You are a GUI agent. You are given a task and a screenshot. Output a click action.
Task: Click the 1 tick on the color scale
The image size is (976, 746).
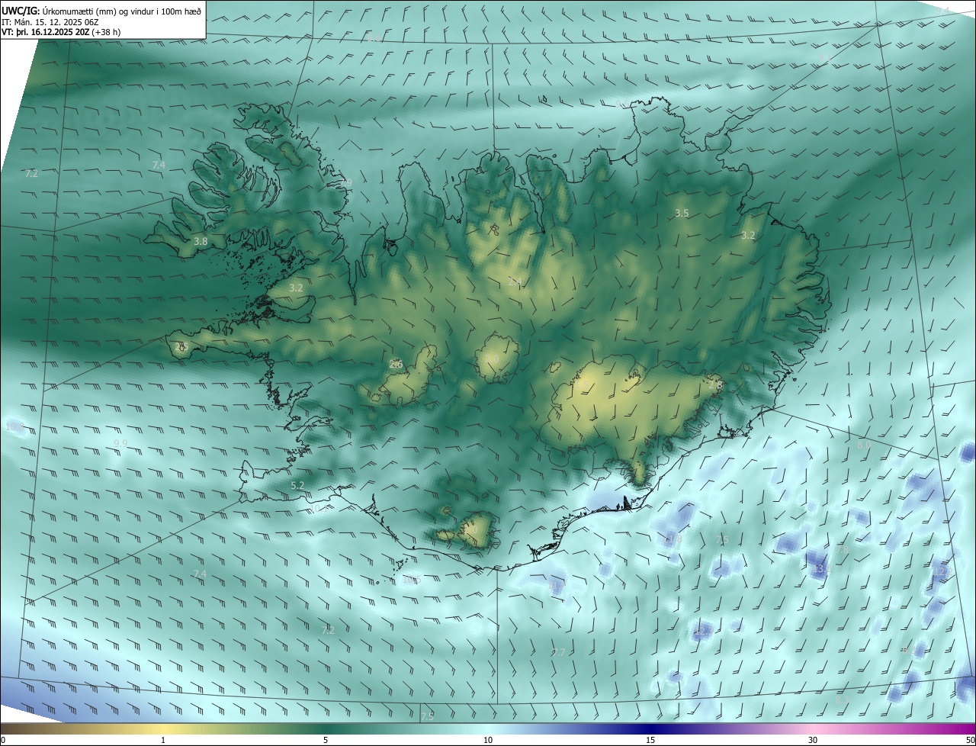pos(163,740)
